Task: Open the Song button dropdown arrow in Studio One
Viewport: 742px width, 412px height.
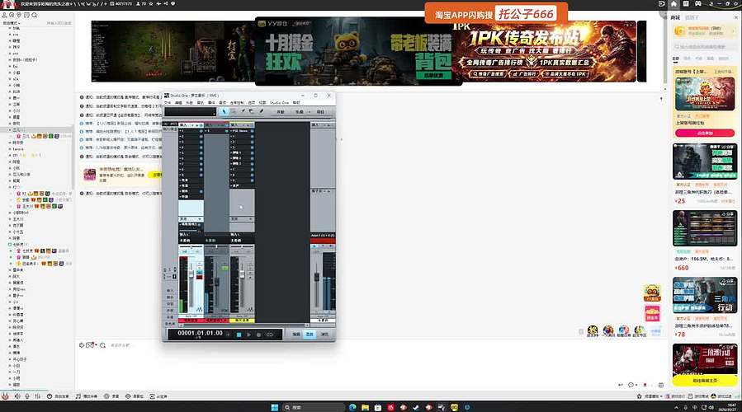Action: tap(310, 112)
